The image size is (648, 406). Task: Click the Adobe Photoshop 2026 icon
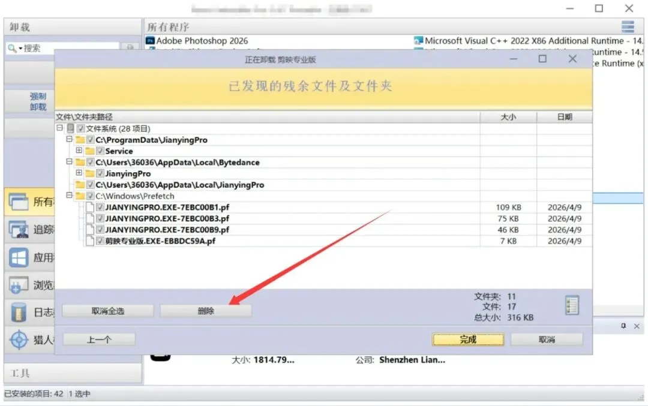click(151, 40)
